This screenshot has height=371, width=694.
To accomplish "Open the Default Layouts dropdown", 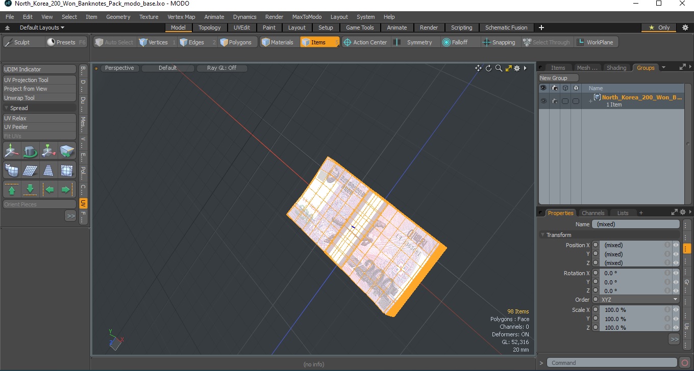I will click(42, 28).
